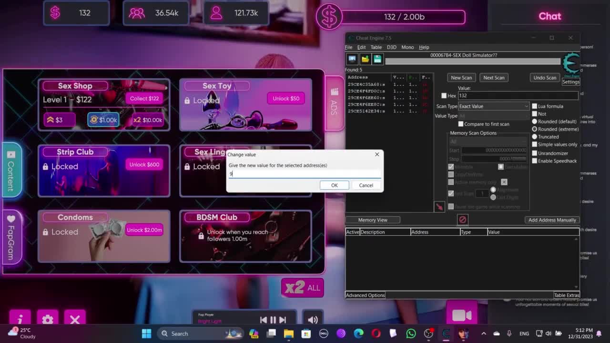
Task: Click the red arrow add-to-list icon
Action: pos(439,207)
